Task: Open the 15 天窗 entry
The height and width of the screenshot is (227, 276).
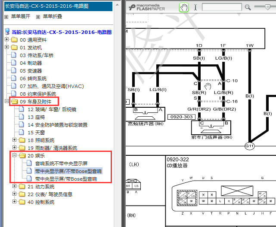Action: coord(36,133)
